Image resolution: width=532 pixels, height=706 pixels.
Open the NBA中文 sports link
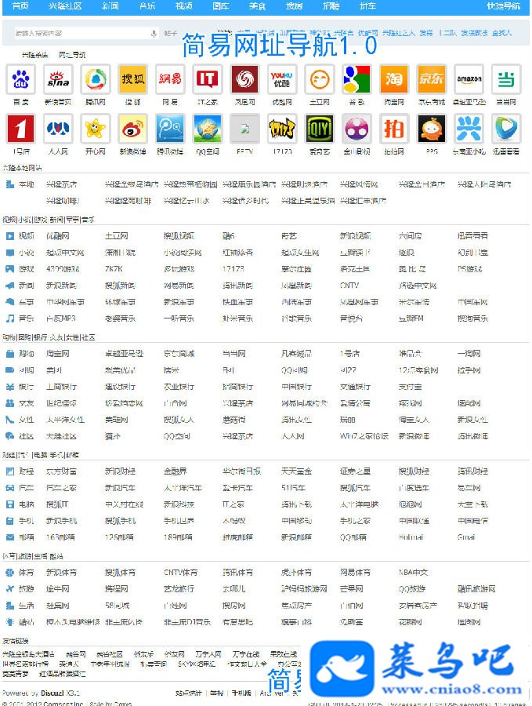point(413,573)
